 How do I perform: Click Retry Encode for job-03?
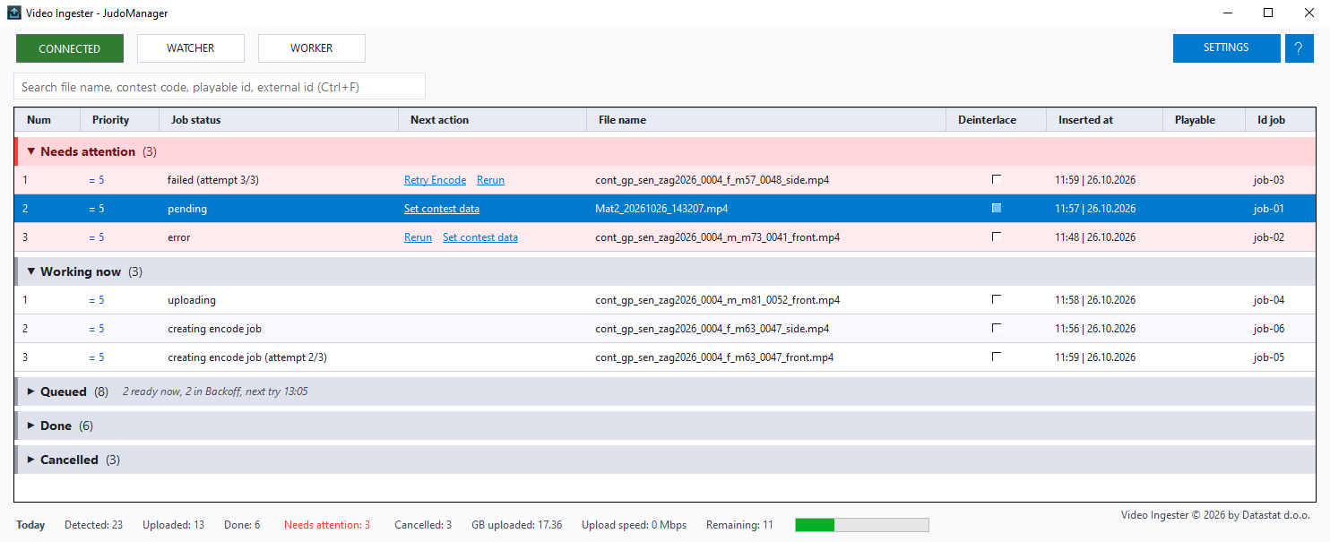[x=435, y=180]
